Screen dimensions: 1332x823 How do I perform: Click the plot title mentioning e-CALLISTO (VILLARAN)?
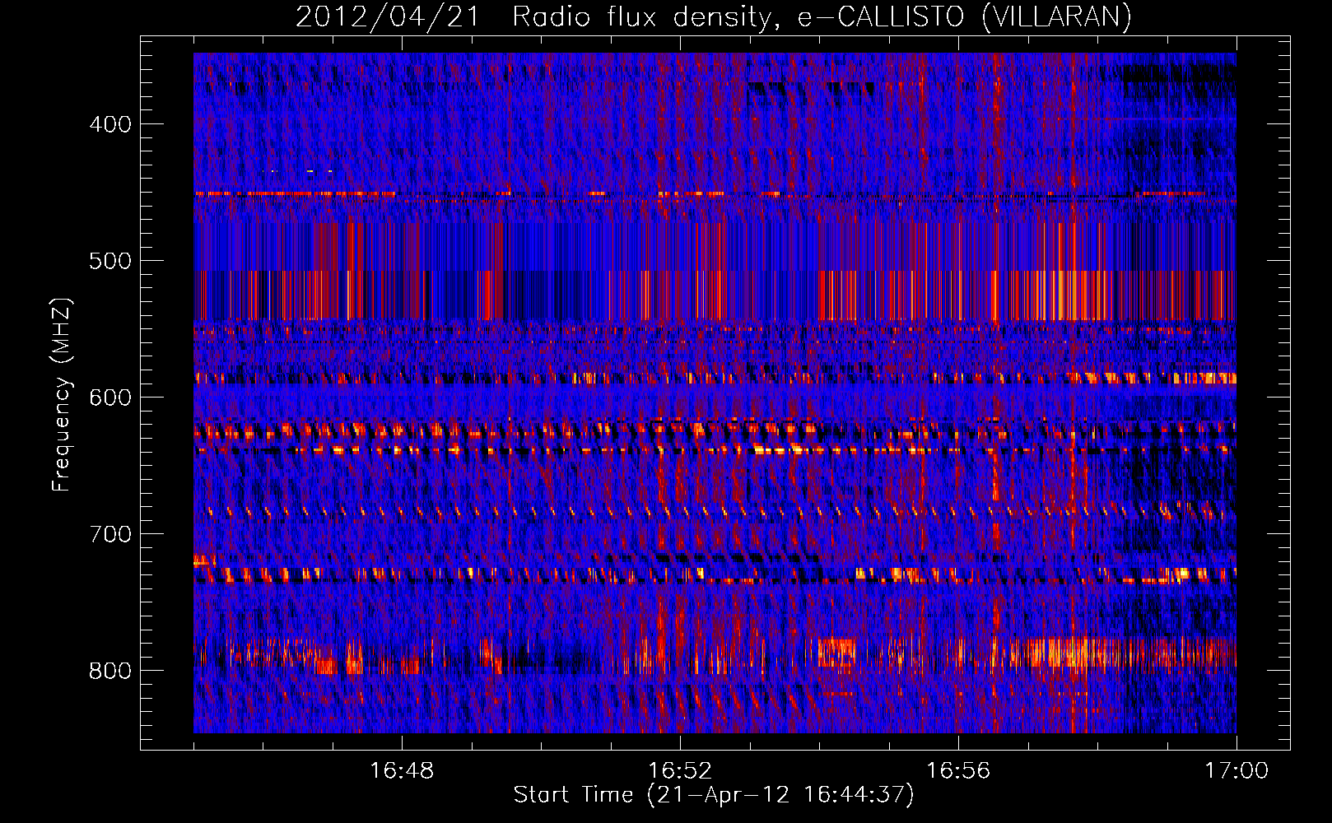click(713, 16)
